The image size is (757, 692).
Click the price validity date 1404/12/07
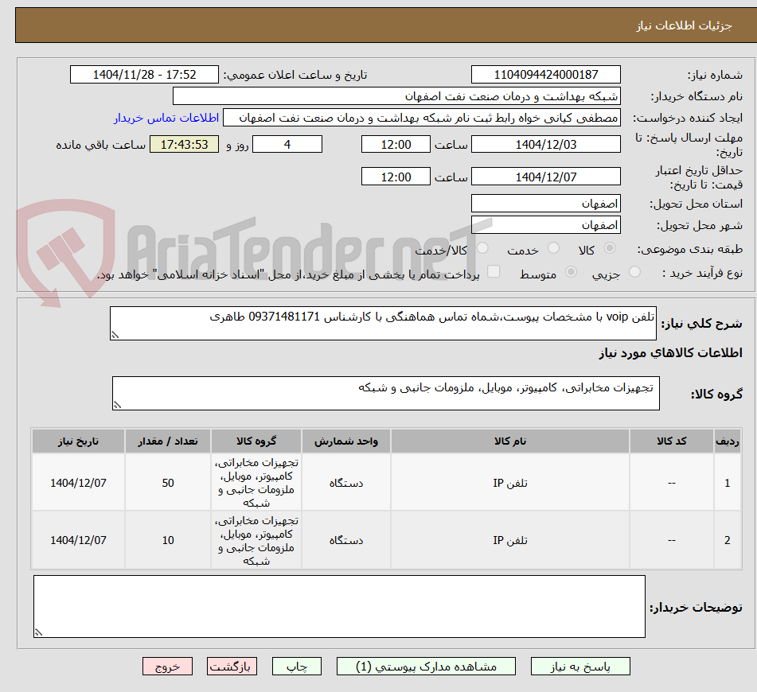pos(546,177)
